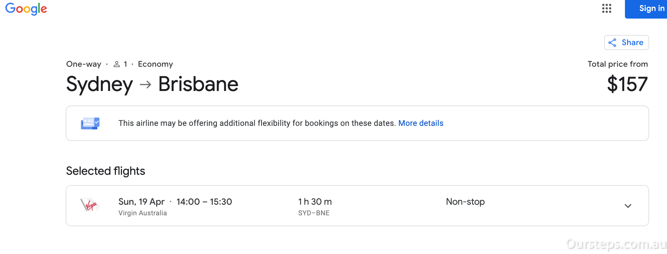Screen dimensions: 667x254
Task: Click the Non-stop label
Action: [465, 202]
